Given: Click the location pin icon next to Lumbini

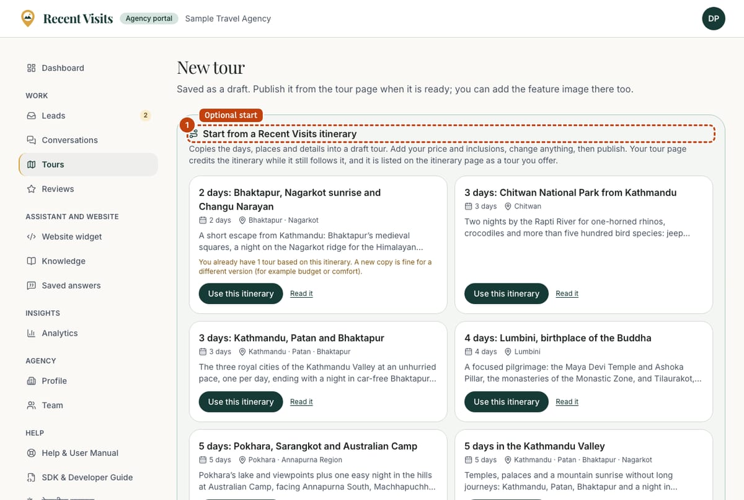Looking at the screenshot, I should pos(508,352).
